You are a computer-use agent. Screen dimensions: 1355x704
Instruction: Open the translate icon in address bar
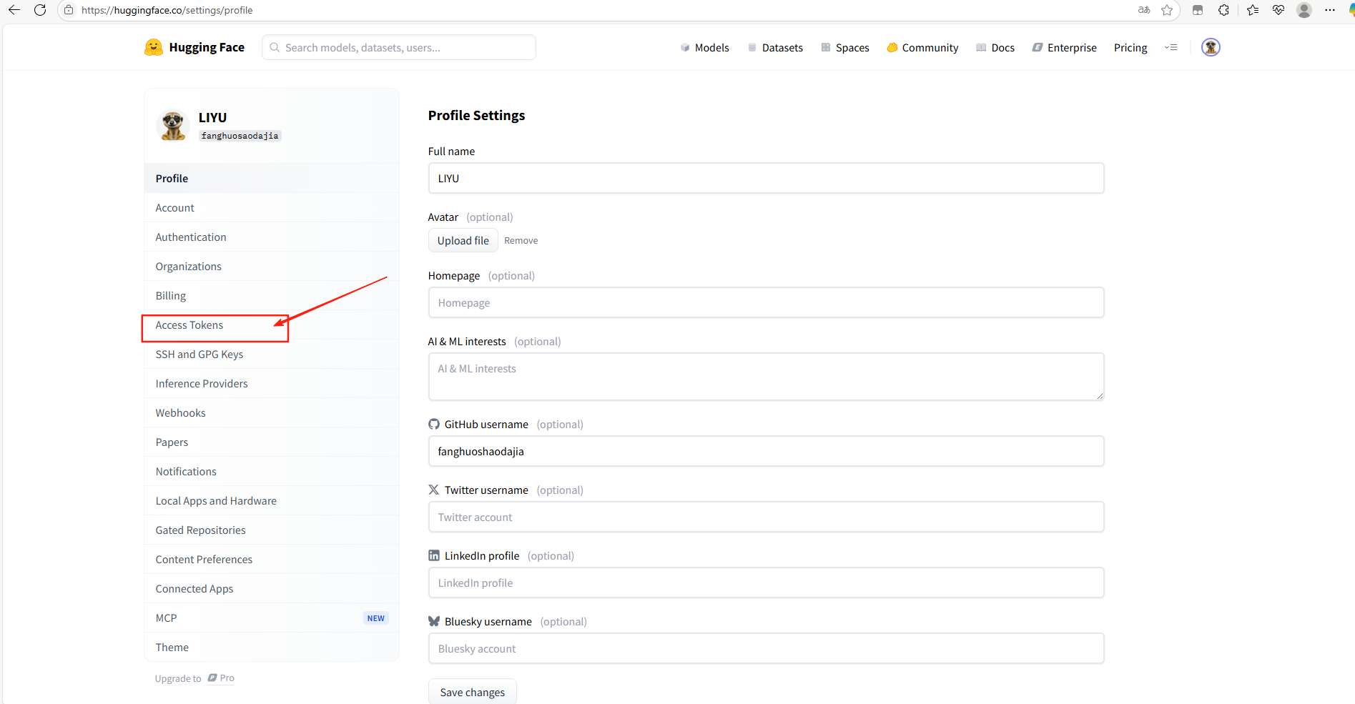(x=1144, y=10)
